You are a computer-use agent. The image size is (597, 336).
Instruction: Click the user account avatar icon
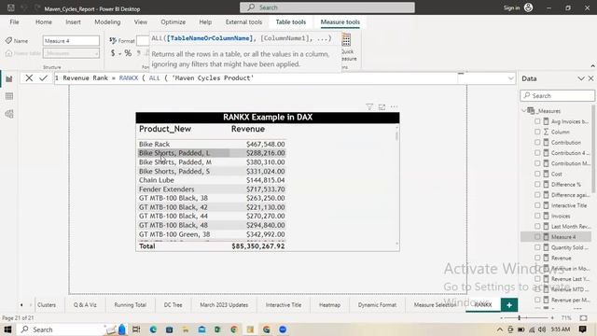coord(529,7)
